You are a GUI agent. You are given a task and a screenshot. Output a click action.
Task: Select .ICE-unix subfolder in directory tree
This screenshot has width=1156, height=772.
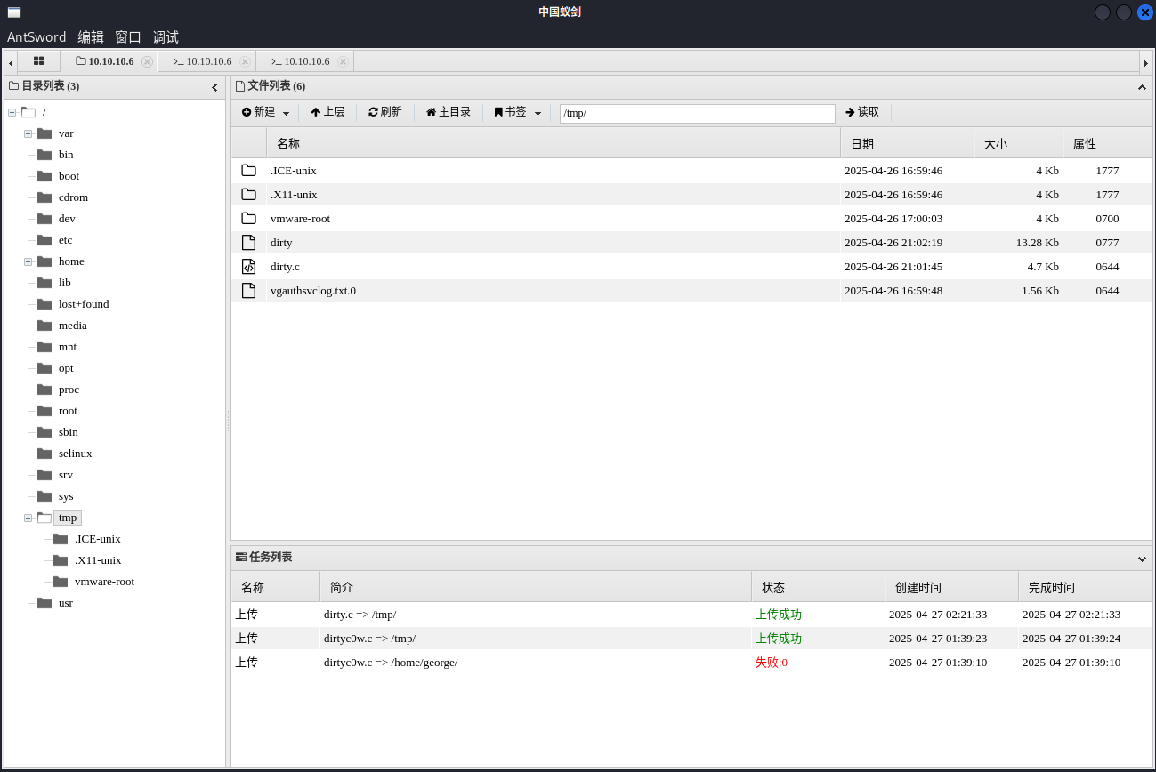tap(98, 539)
